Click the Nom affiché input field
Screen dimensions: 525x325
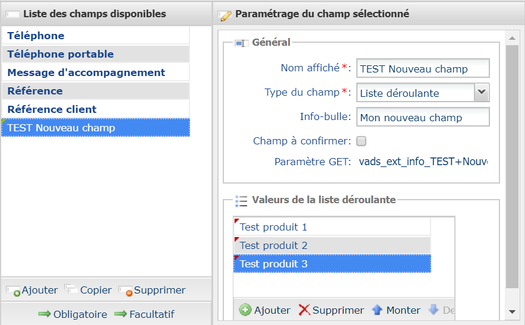[x=423, y=68]
